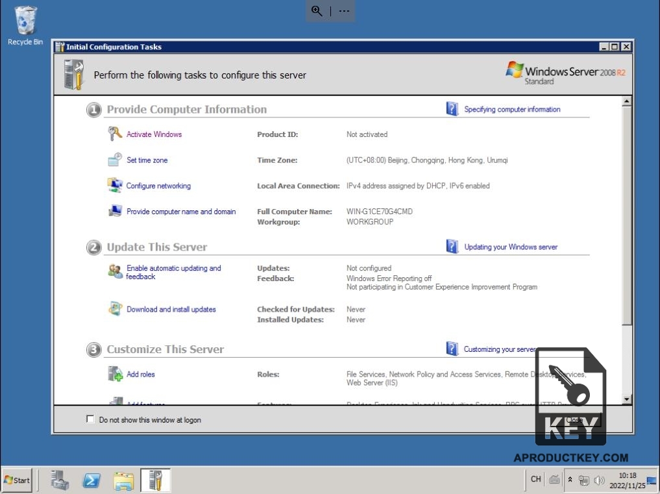Show hidden tray icons arrow

(570, 480)
